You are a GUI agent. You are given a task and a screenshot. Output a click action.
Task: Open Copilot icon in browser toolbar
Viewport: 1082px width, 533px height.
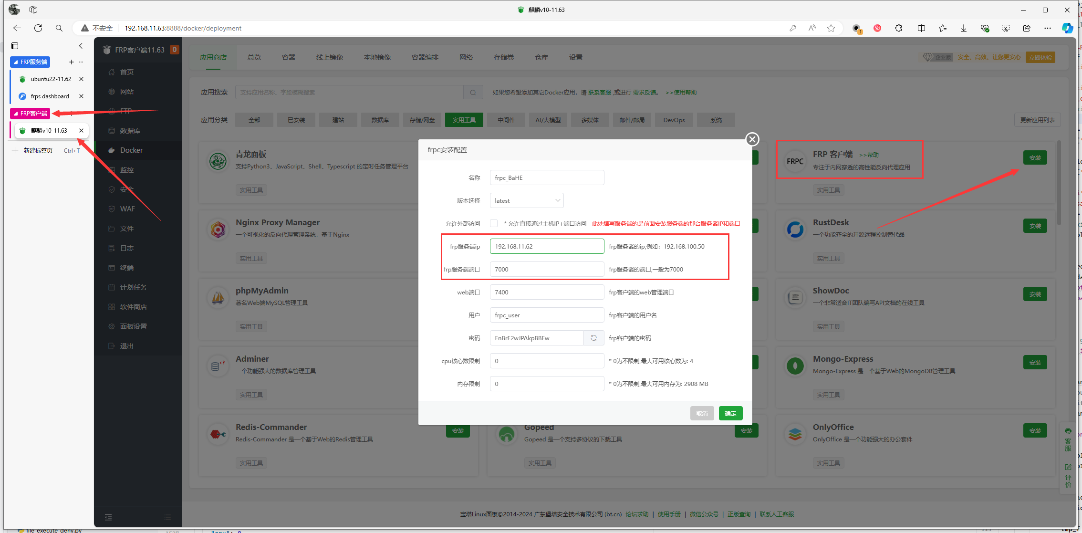pos(1068,28)
